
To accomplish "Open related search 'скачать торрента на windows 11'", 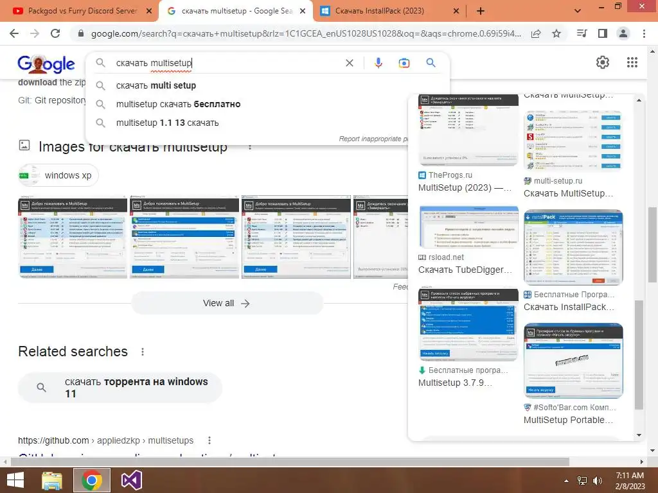I will pos(120,388).
